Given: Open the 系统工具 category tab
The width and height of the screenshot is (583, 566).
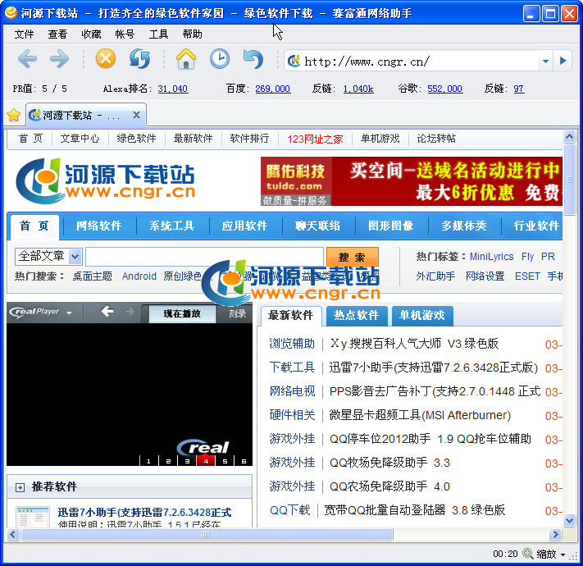Looking at the screenshot, I should pos(172,226).
